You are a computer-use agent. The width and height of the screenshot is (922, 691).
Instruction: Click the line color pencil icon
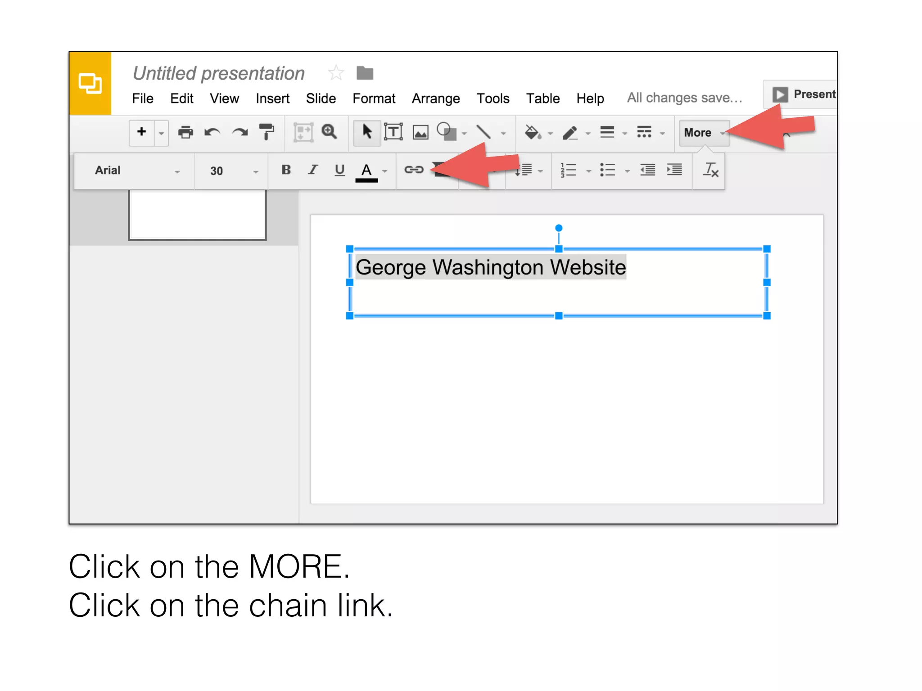570,133
